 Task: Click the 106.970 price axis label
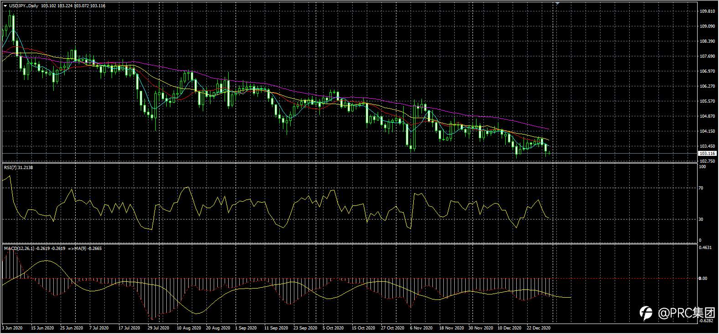point(706,71)
